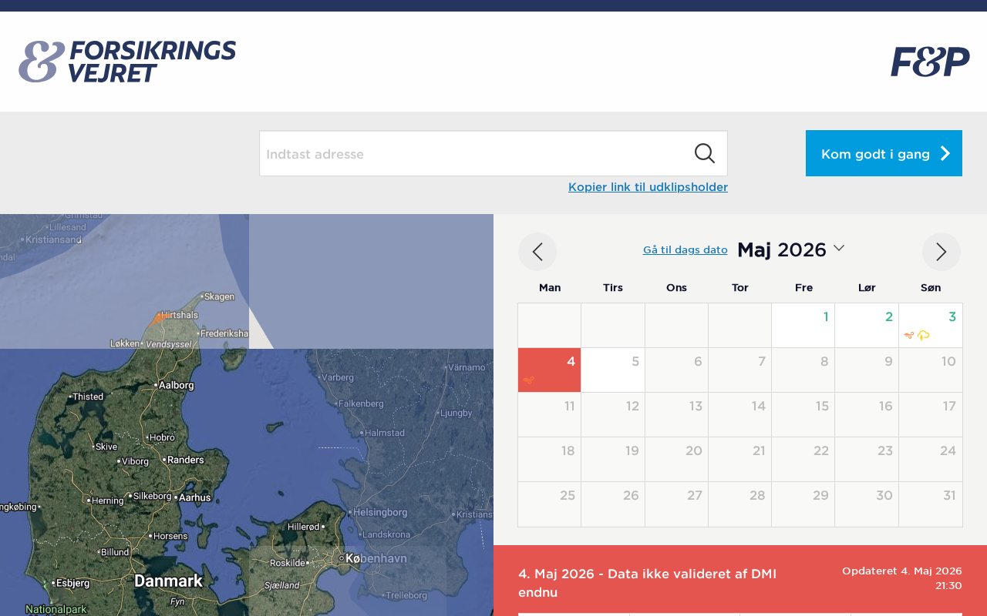This screenshot has width=987, height=616.
Task: Click the orange Hirtshals map marker
Action: [x=160, y=317]
